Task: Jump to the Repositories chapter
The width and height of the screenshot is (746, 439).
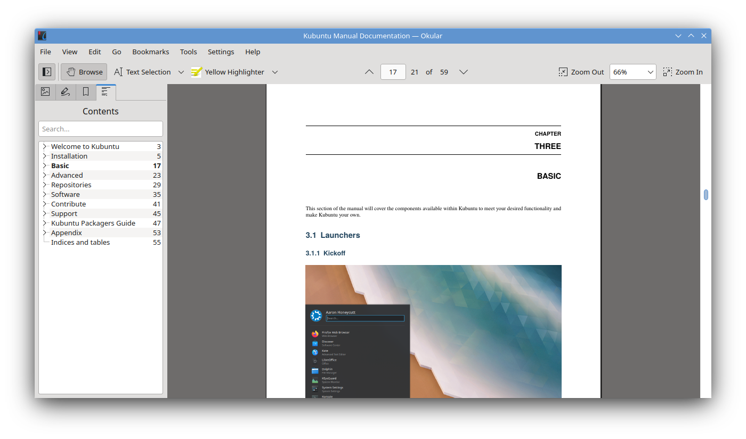Action: 71,185
